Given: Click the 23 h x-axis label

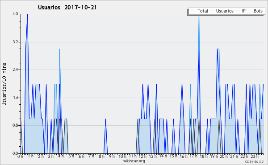Looking at the screenshot, I should tap(254, 157).
